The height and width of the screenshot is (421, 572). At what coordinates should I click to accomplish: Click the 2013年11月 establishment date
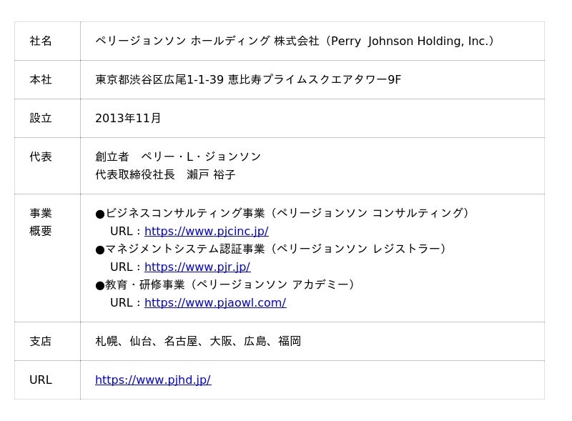(x=128, y=118)
